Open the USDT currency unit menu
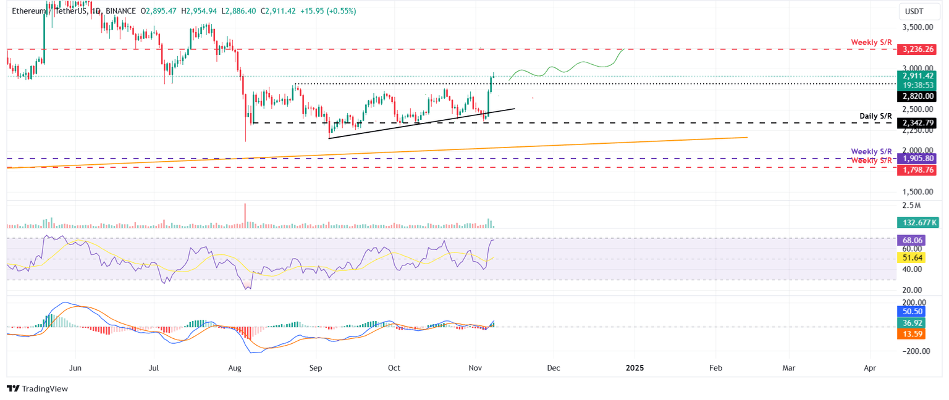949x400 pixels. coord(914,10)
